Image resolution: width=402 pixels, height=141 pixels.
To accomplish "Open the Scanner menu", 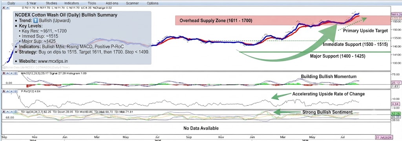I will pyautogui.click(x=132, y=3).
